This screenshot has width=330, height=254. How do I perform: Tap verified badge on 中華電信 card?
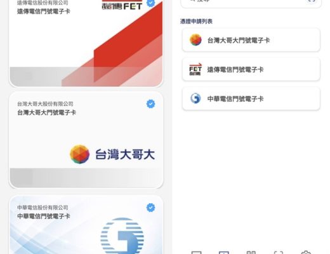click(x=150, y=208)
